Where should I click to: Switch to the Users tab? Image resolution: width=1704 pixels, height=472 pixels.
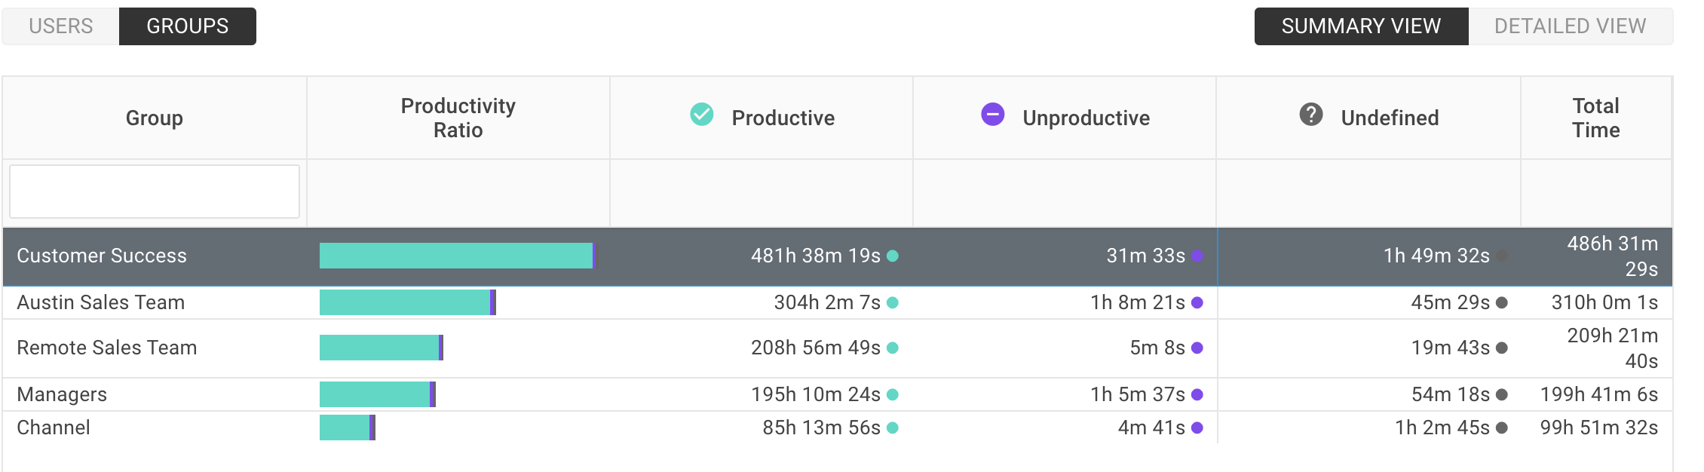[61, 26]
